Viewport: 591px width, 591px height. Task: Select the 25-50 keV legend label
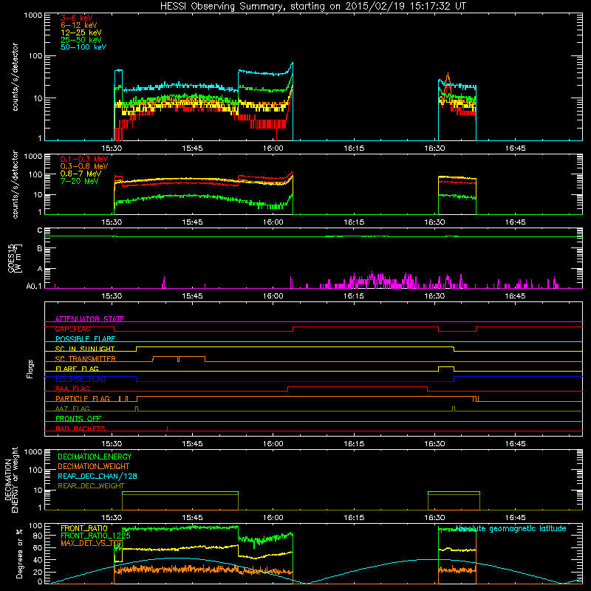click(x=81, y=40)
